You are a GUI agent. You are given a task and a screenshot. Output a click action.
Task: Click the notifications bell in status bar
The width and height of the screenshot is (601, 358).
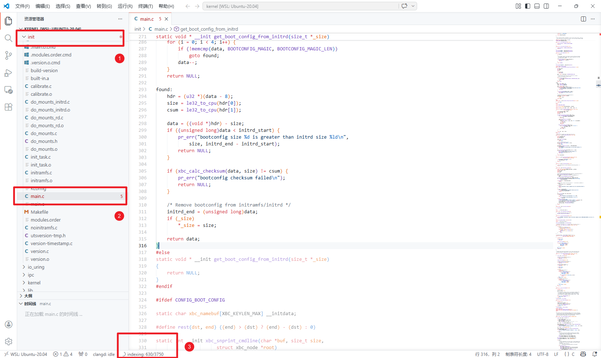click(595, 354)
